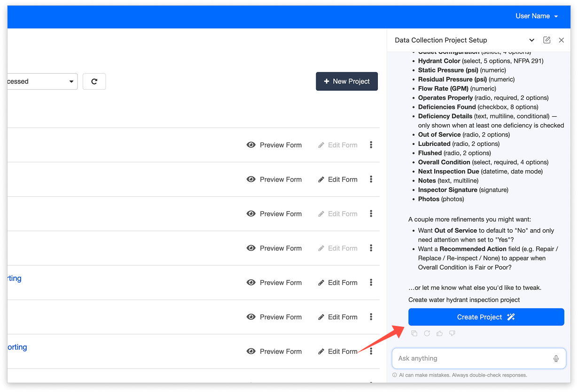The width and height of the screenshot is (578, 392).
Task: Click the 'Operates Properly' entry
Action: [x=483, y=98]
